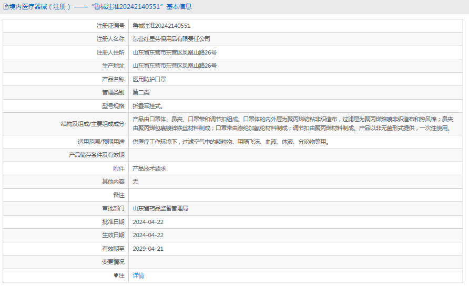Click the structure composition description text
The height and width of the screenshot is (288, 469).
point(293,124)
